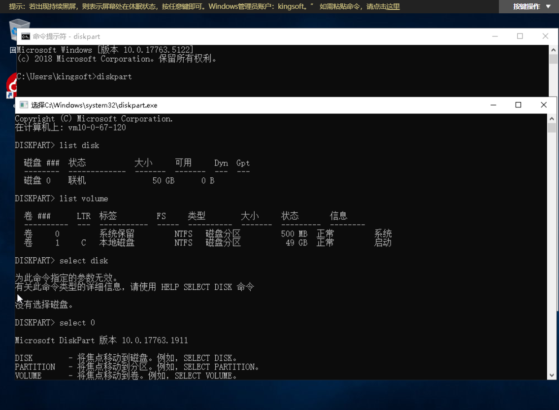Click the 'list volume' command text
Image resolution: width=559 pixels, height=410 pixels.
click(84, 199)
